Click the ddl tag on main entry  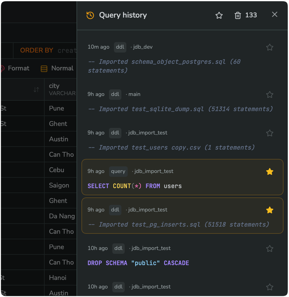115,94
